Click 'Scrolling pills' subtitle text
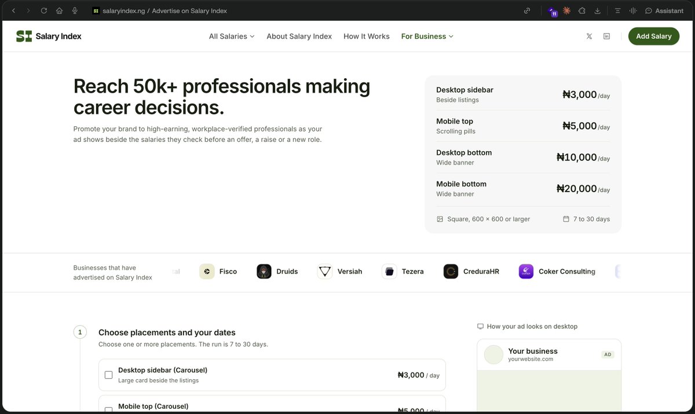Screen dimensions: 695x414 (x=456, y=131)
